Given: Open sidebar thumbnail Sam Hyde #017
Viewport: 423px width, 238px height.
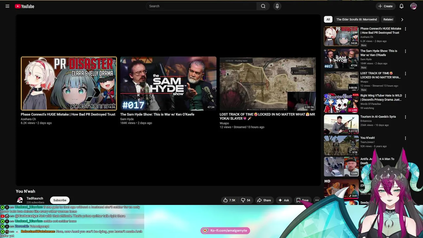Looking at the screenshot, I should (x=341, y=59).
